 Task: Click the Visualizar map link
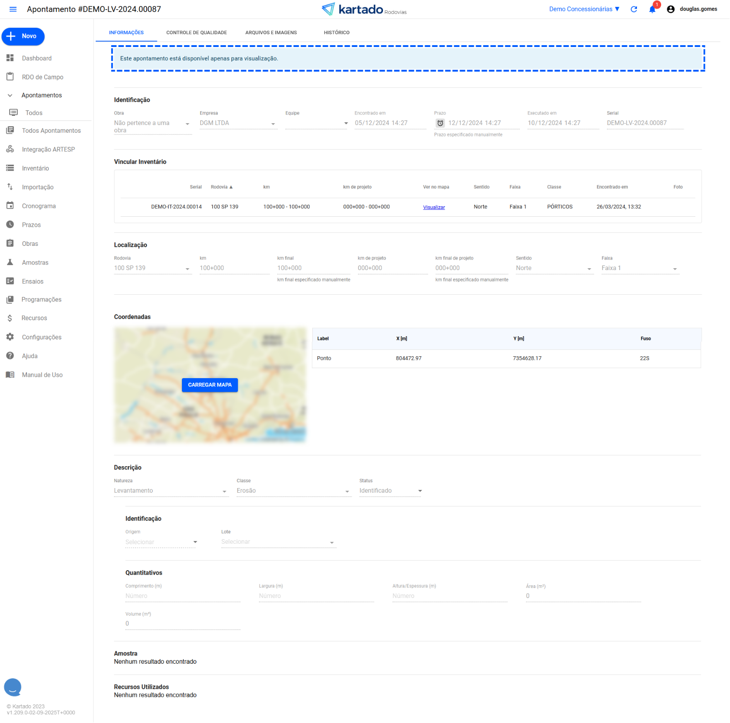(x=434, y=207)
